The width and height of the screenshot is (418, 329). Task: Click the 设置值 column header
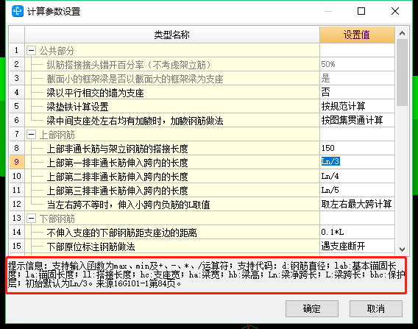(x=357, y=35)
